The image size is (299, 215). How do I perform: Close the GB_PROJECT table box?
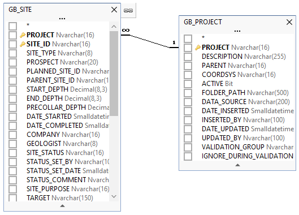coord(289,22)
